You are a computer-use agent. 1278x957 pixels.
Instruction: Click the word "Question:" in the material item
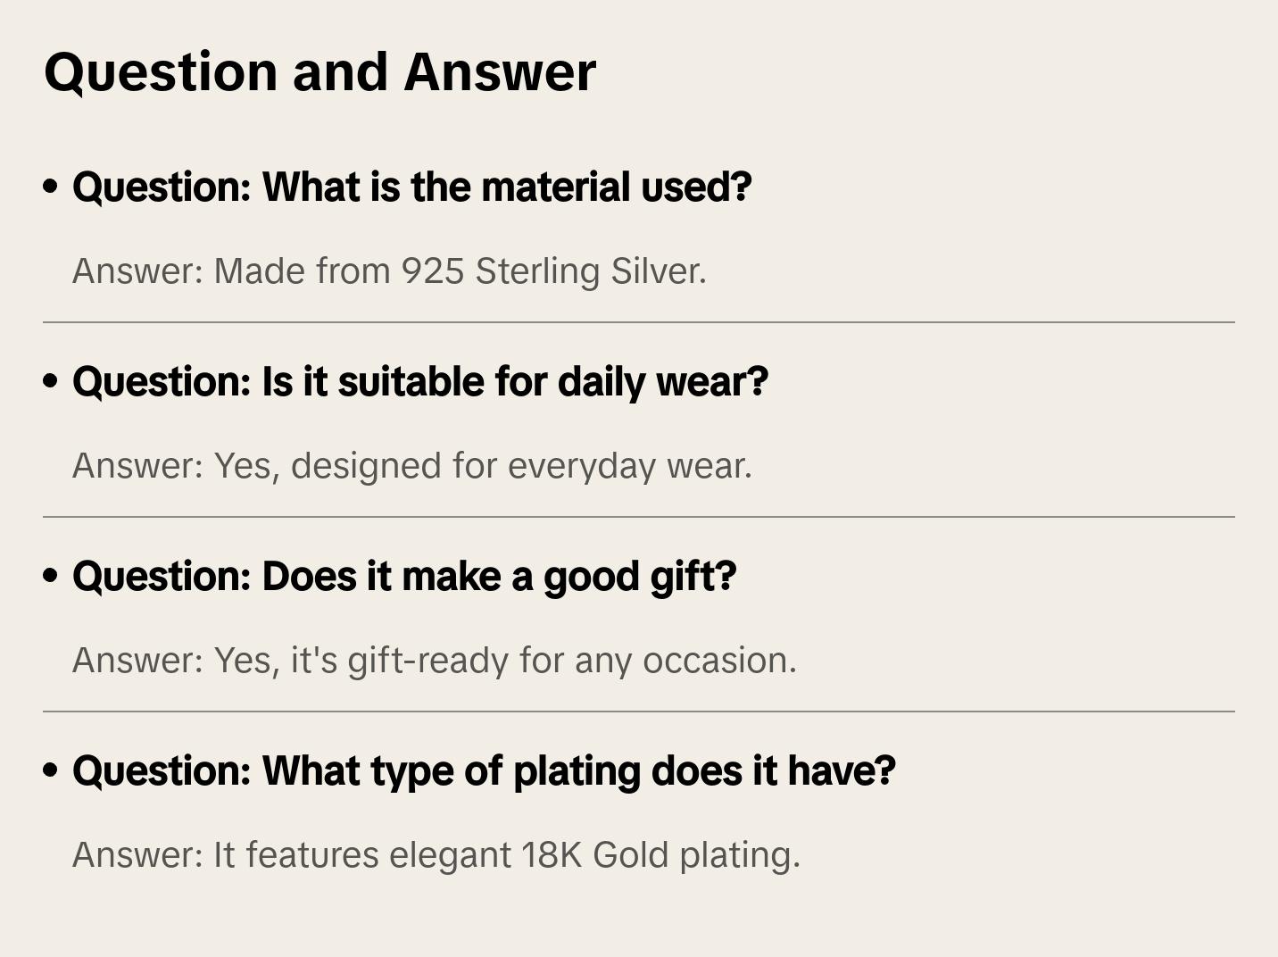pyautogui.click(x=162, y=187)
